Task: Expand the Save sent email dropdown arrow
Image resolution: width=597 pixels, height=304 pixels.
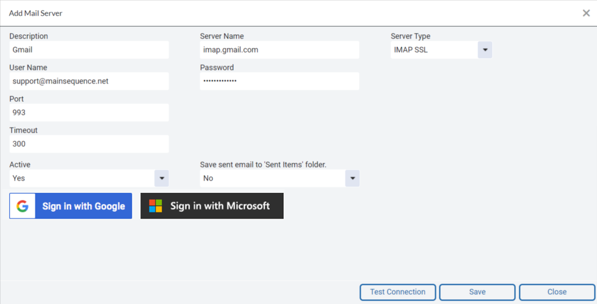Action: pos(352,178)
